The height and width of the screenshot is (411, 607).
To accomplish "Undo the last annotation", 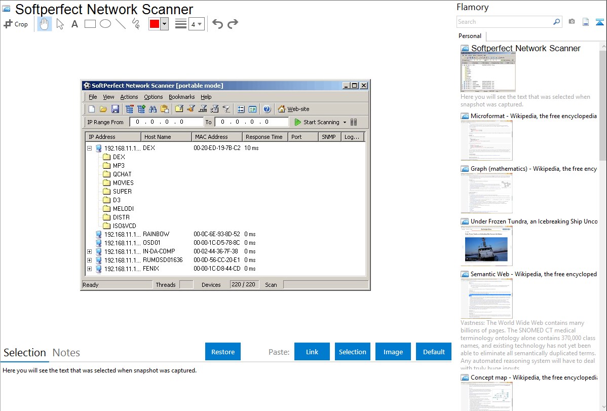I will [217, 24].
